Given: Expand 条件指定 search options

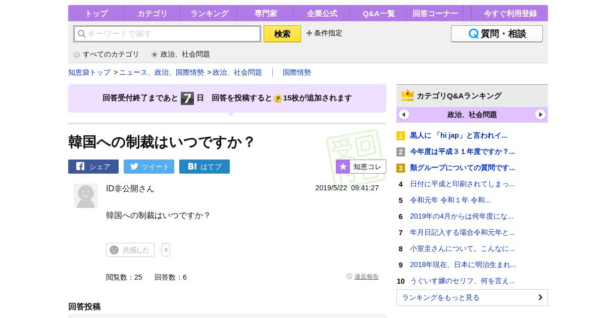Looking at the screenshot, I should coord(324,33).
